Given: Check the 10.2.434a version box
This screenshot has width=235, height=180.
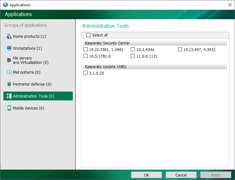Looking at the screenshot, I should [x=133, y=49].
